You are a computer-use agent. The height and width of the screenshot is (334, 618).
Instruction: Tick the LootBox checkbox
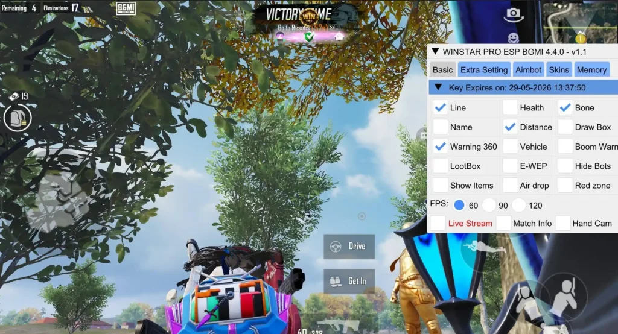440,166
